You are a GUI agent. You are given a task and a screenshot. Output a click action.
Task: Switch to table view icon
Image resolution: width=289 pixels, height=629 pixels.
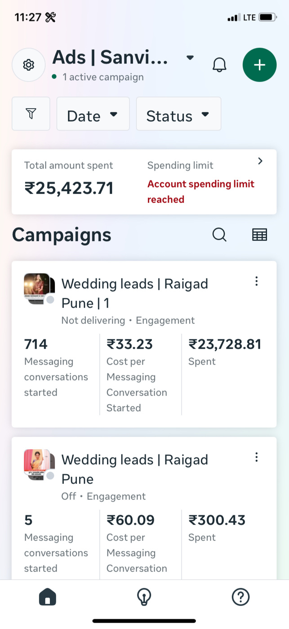coord(259,235)
